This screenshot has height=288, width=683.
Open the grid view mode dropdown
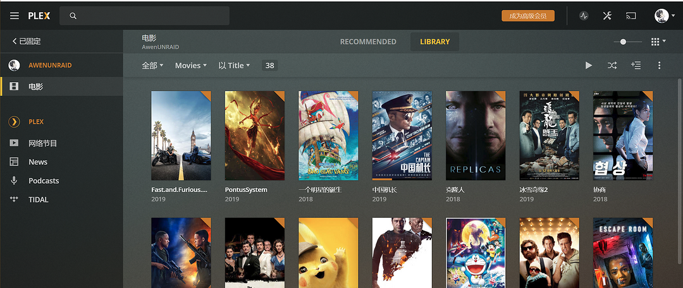pos(658,42)
